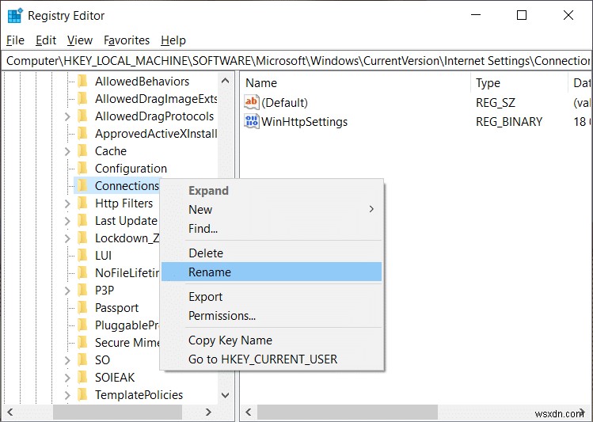Click the NoFileLifetime folder icon
The image size is (593, 422).
[82, 272]
